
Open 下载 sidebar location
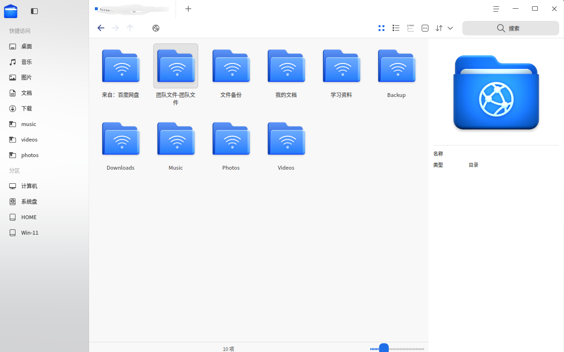click(x=44, y=109)
